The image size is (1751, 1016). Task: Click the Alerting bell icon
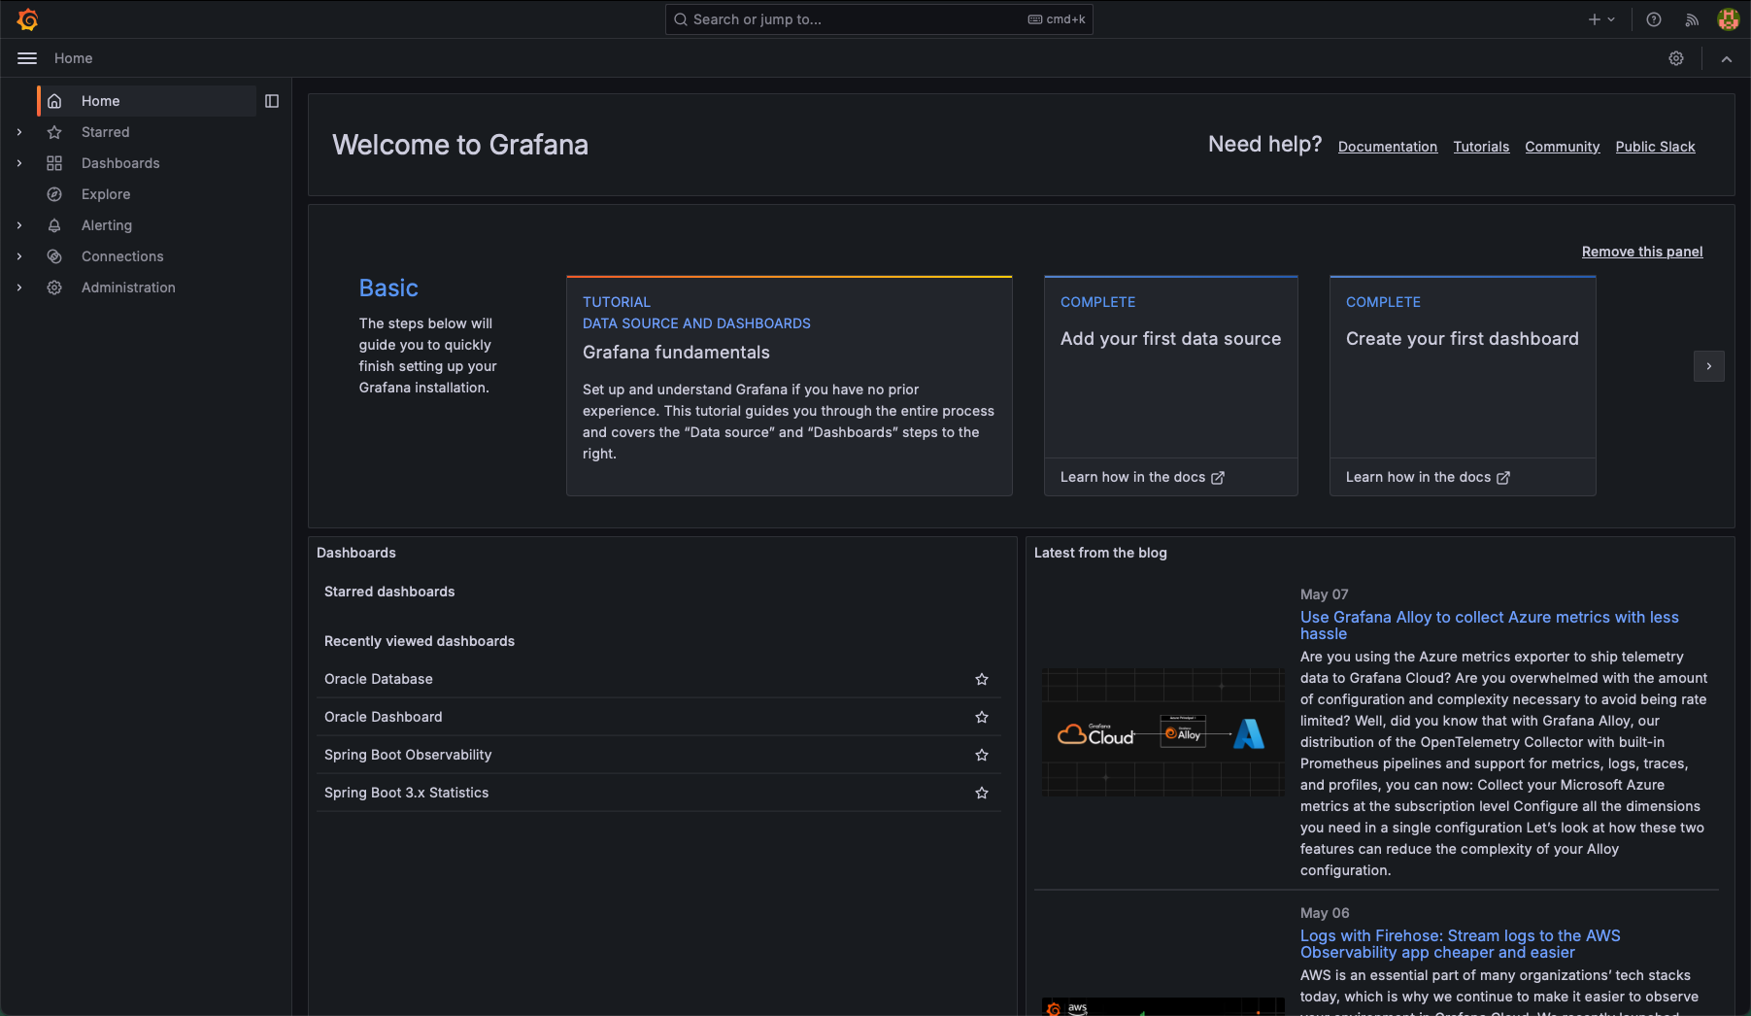[x=54, y=225]
